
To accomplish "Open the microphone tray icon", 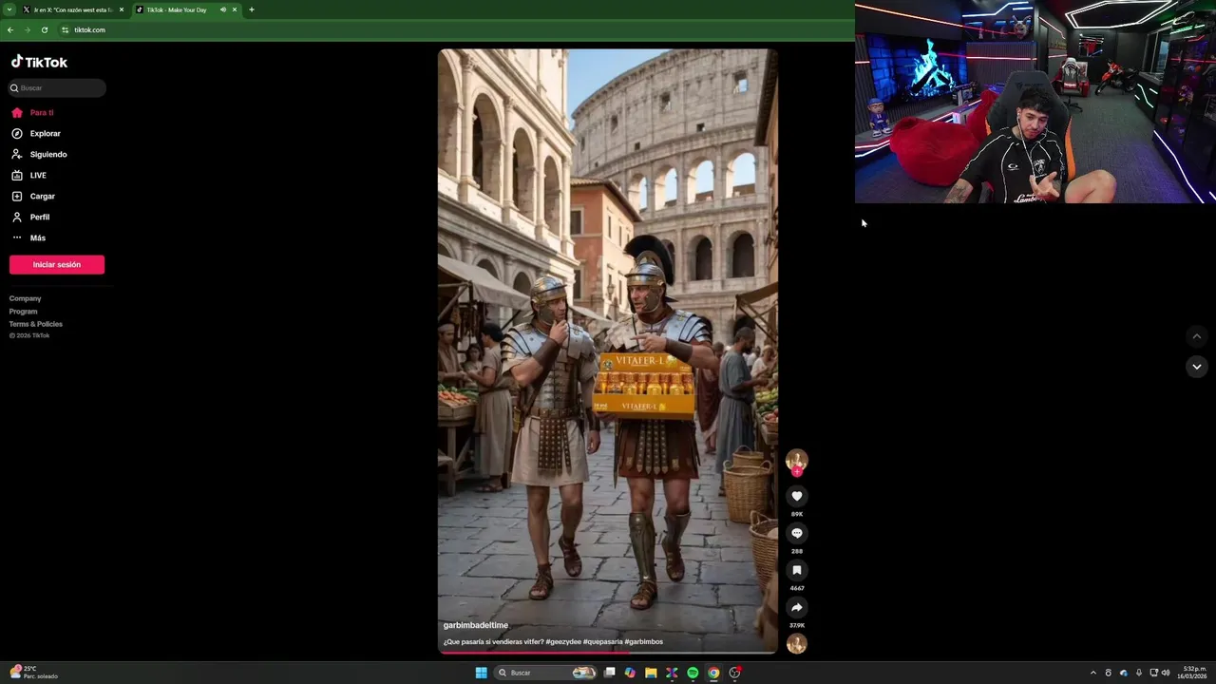I will pos(1139,673).
